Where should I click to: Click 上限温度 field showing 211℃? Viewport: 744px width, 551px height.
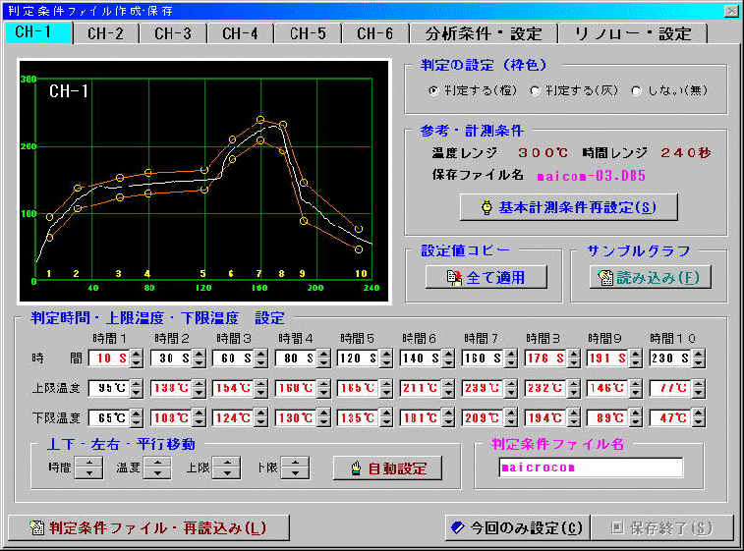coord(421,388)
